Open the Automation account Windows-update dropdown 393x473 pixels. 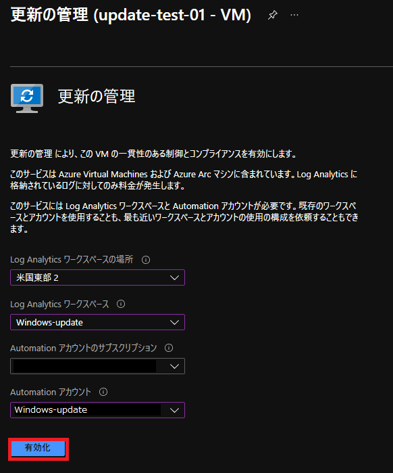[97, 410]
